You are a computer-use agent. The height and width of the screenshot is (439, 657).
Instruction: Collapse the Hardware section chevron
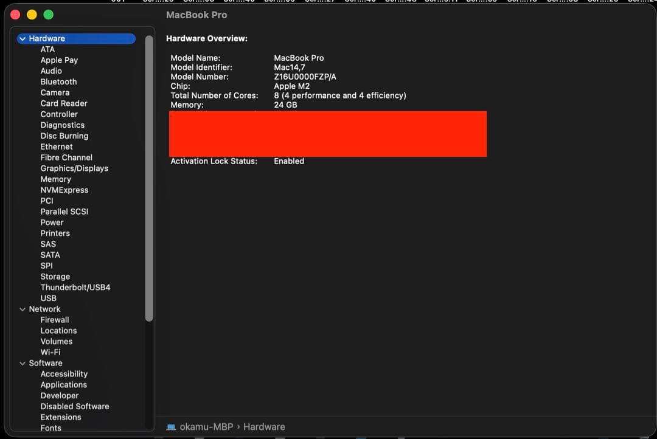tap(23, 39)
